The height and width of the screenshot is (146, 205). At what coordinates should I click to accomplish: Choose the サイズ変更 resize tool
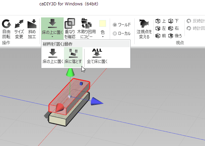point(19,29)
